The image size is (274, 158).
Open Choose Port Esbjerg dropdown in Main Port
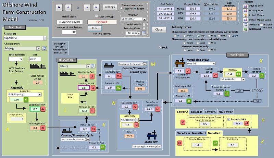38,48
